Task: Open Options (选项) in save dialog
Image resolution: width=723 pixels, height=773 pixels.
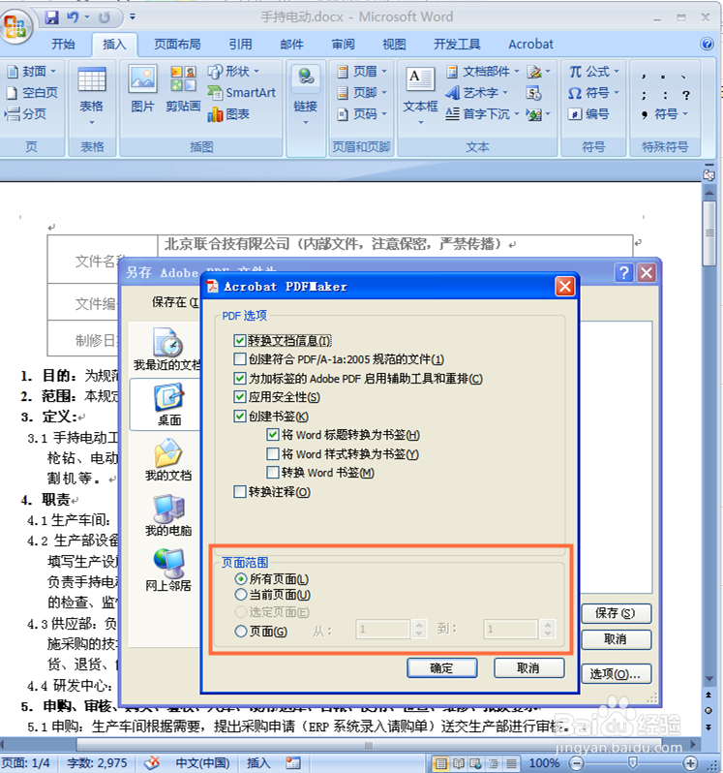Action: coord(617,674)
